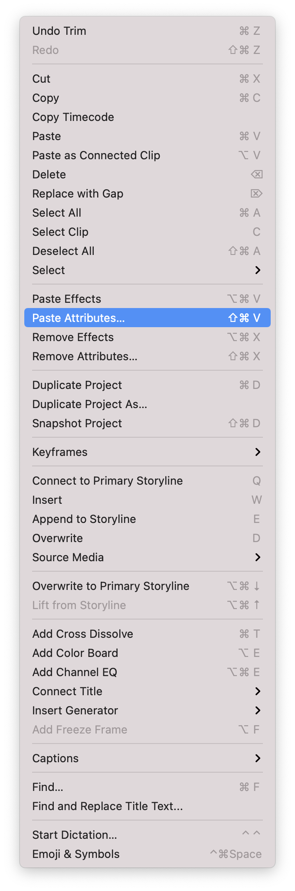This screenshot has height=891, width=295.
Task: Click Overwrite to Primary Storyline
Action: coord(147,586)
